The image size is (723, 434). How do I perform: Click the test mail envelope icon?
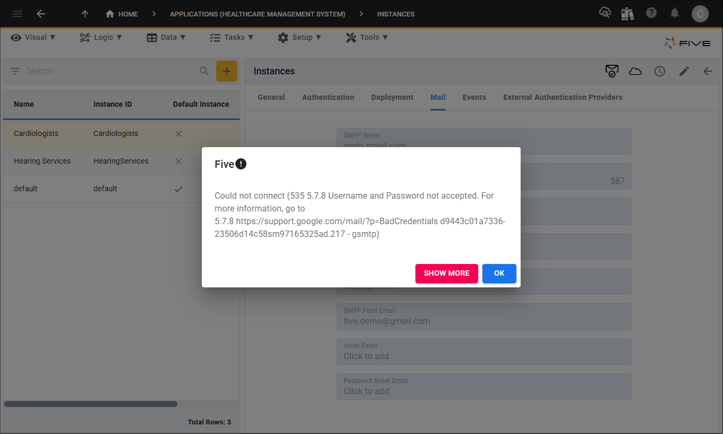point(612,71)
